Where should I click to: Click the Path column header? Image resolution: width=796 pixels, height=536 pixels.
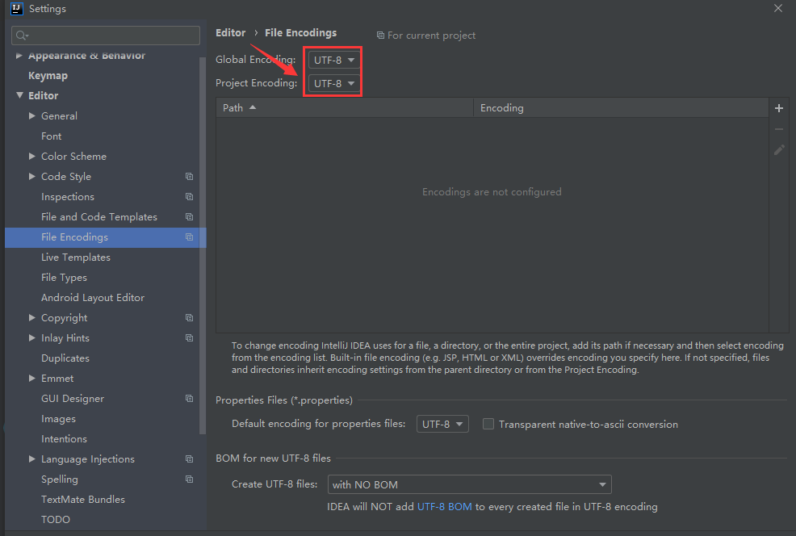[x=345, y=107]
